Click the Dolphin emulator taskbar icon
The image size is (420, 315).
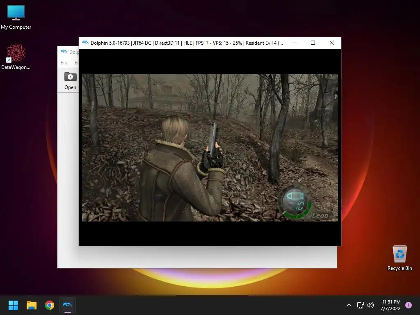68,305
